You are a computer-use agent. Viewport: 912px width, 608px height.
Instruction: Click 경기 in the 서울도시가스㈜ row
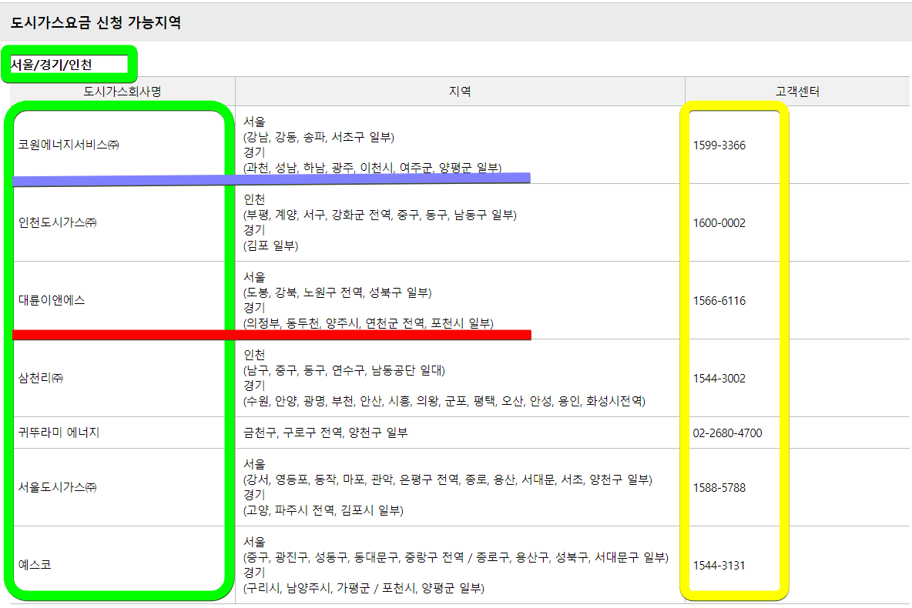pos(254,495)
